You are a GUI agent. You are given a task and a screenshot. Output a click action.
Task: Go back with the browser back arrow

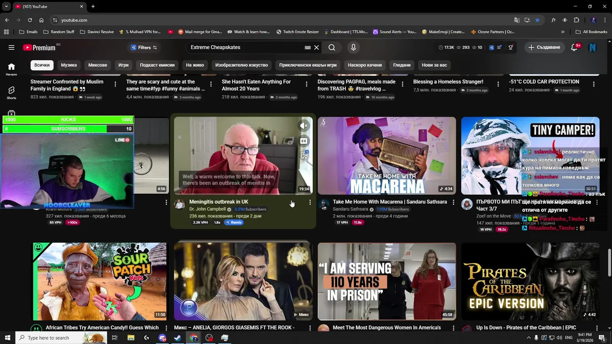click(7, 20)
